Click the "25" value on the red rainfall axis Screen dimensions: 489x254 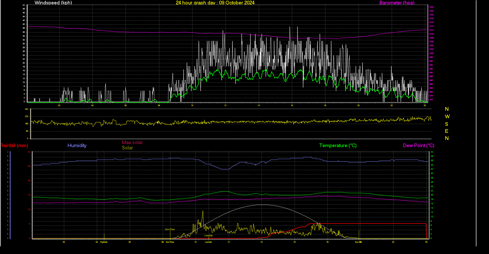[x=29, y=166]
